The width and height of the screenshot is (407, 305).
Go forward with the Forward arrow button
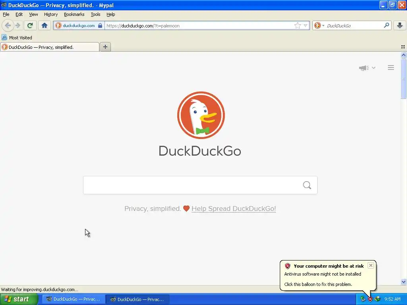point(17,25)
